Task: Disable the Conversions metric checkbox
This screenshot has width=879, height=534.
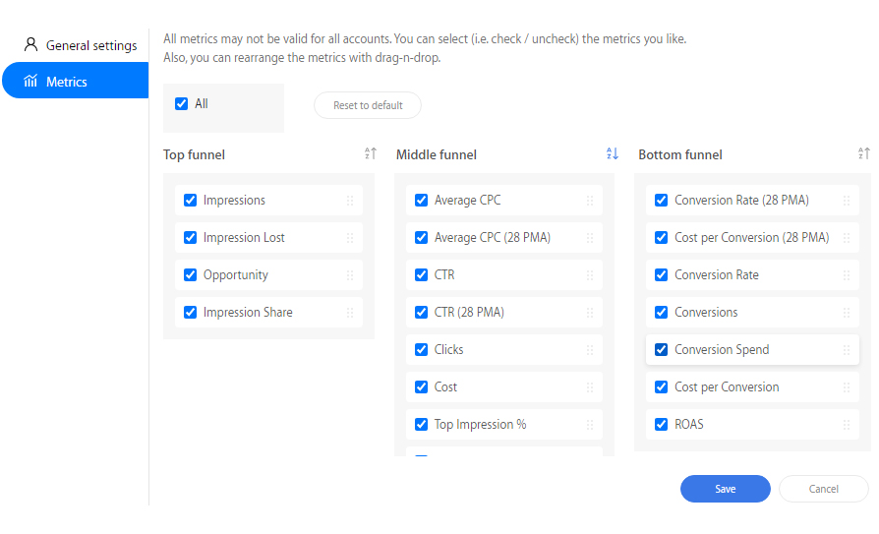Action: 661,313
